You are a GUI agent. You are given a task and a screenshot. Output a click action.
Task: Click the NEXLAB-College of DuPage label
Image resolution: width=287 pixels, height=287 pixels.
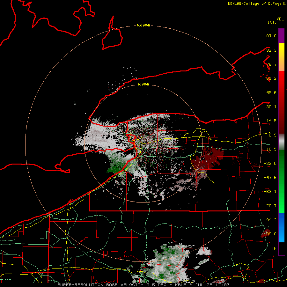pos(257,4)
